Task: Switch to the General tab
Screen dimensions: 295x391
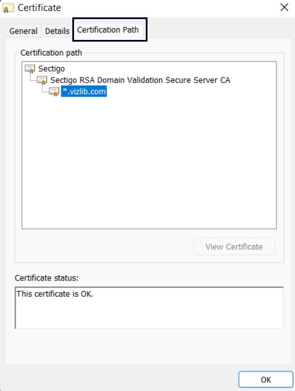Action: (23, 31)
